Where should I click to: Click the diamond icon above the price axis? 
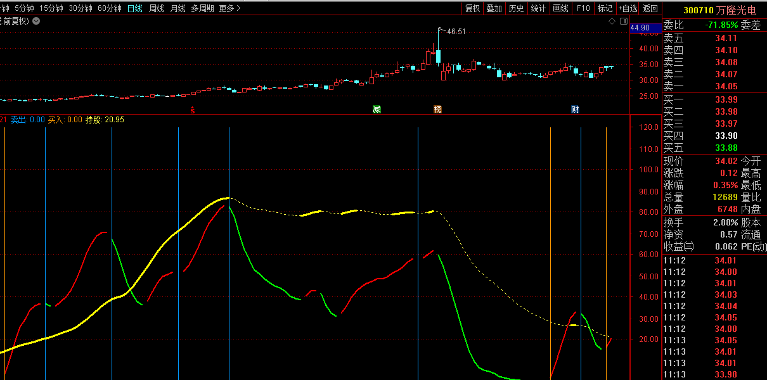[x=612, y=21]
